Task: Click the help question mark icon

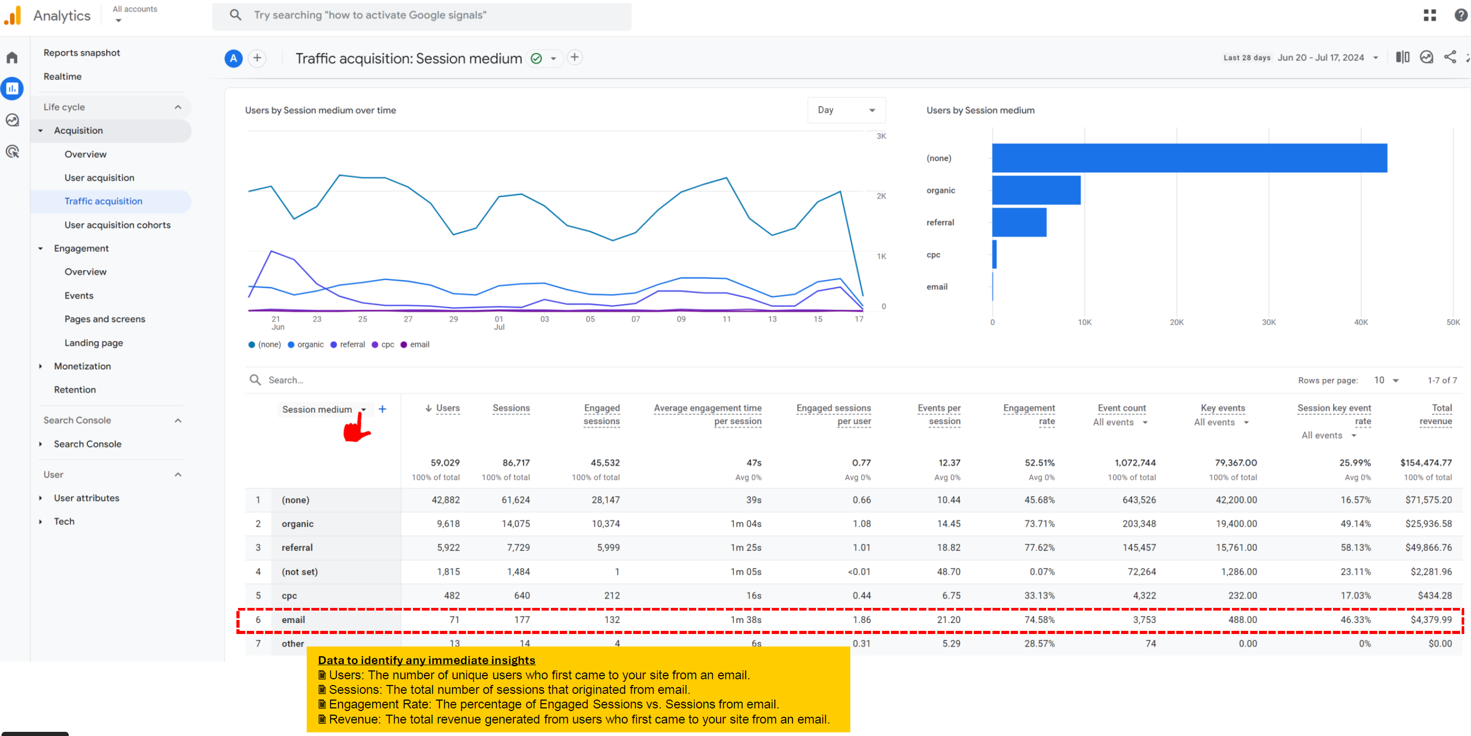Action: (x=1461, y=16)
